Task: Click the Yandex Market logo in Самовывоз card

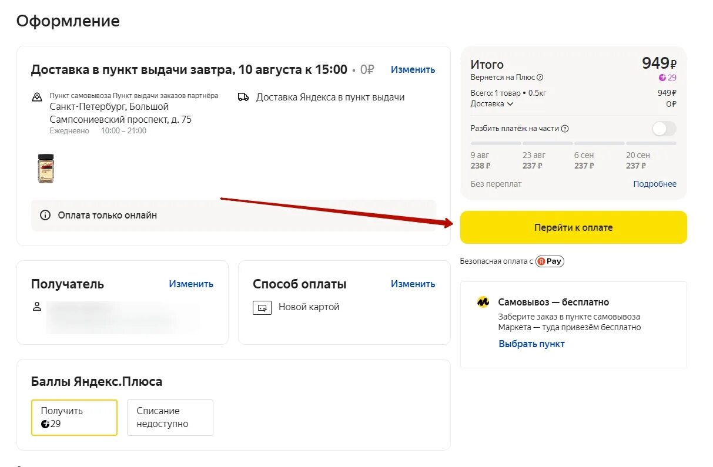Action: (483, 303)
